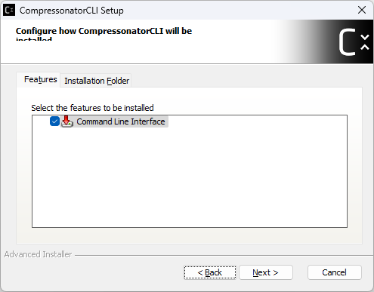Viewport: 374px width, 292px height.
Task: Continue with the Next button
Action: click(266, 272)
